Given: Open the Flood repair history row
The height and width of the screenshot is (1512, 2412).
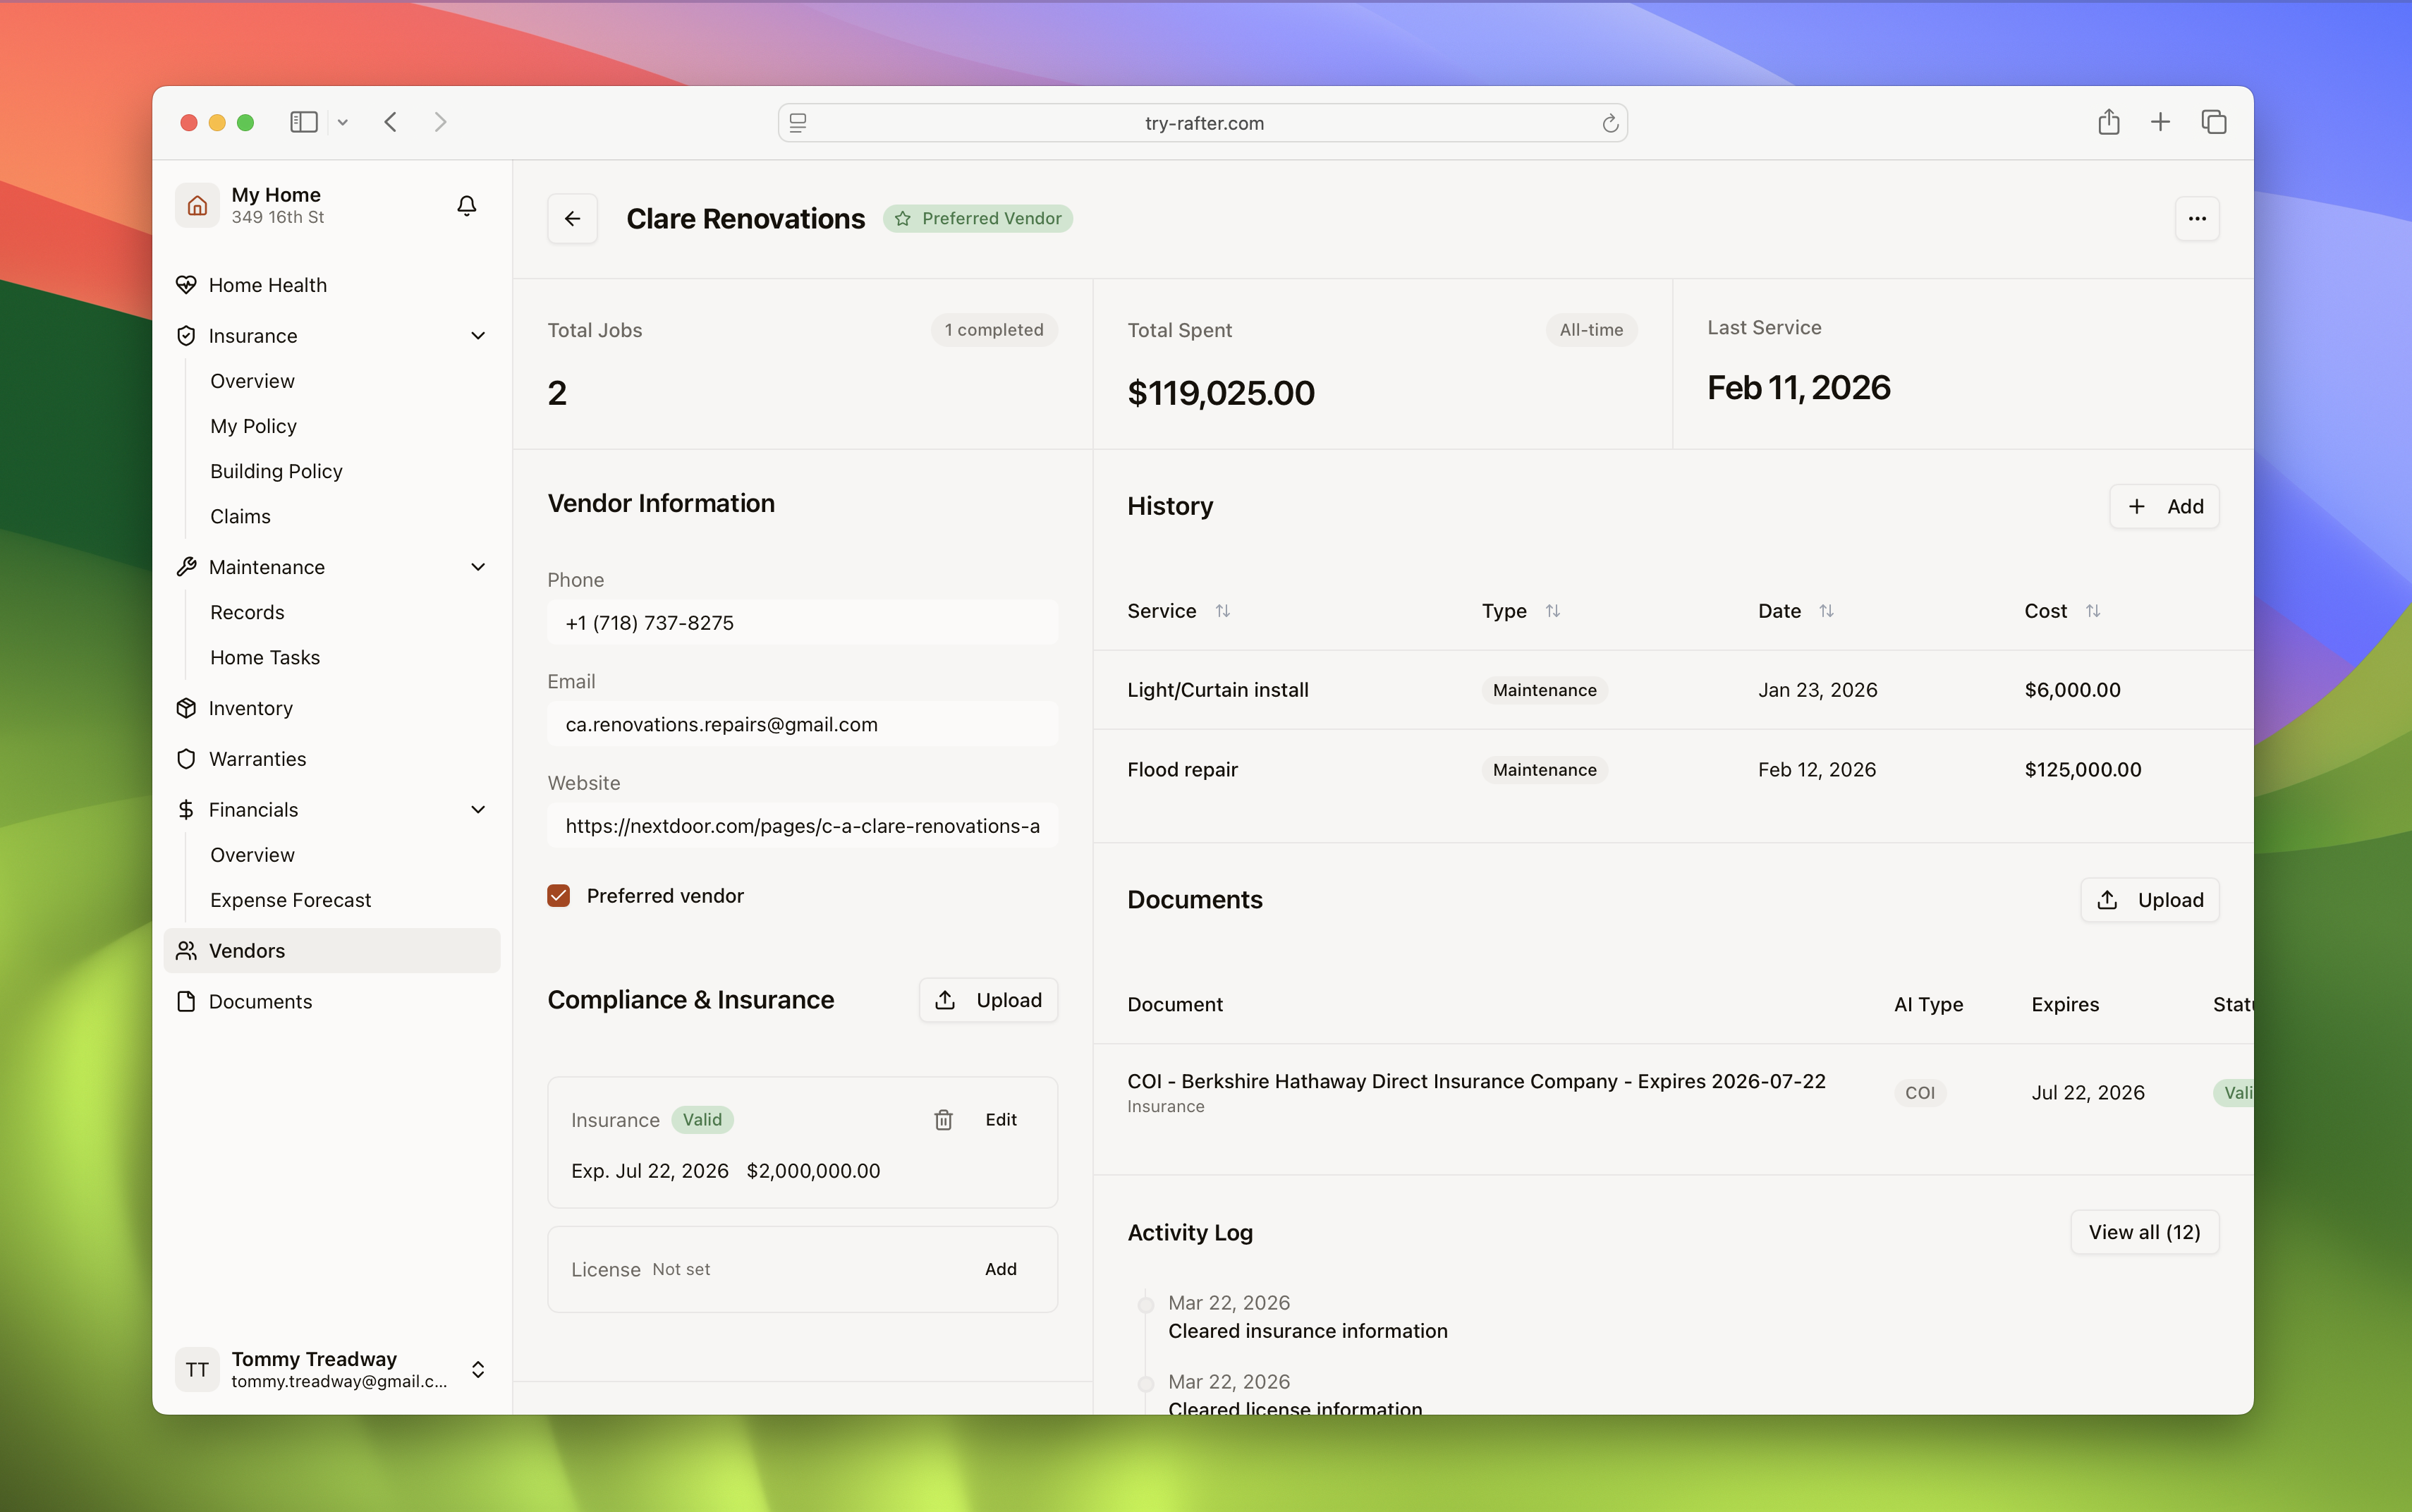Looking at the screenshot, I should click(1182, 770).
